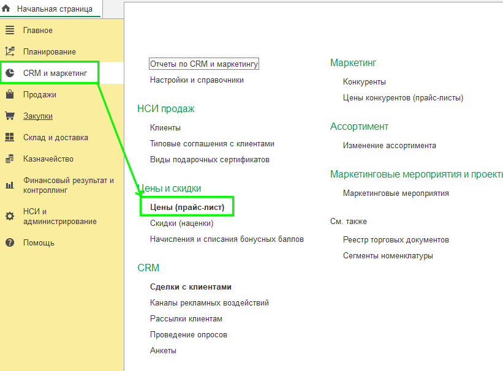This screenshot has height=371, width=503.
Task: Open Цены конкурентов (прайс-листы)
Action: pos(403,98)
